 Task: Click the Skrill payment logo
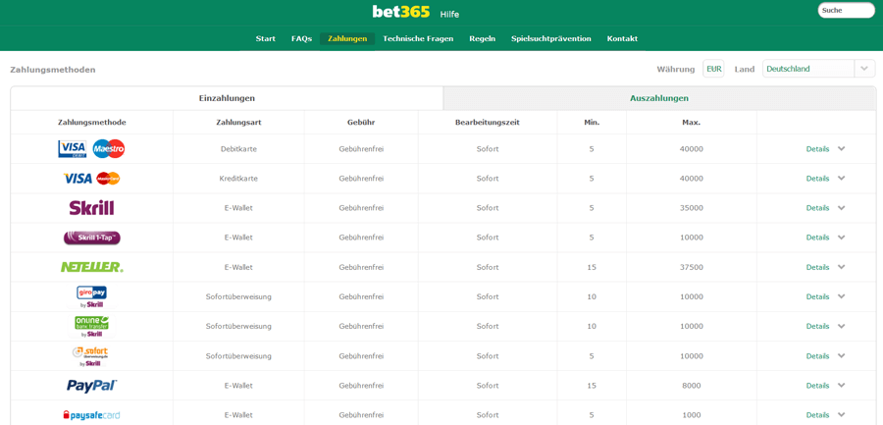pos(92,208)
